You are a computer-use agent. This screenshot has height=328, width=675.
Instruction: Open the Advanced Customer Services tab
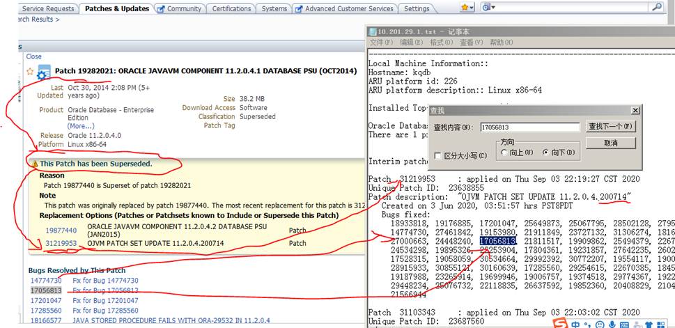click(x=345, y=8)
